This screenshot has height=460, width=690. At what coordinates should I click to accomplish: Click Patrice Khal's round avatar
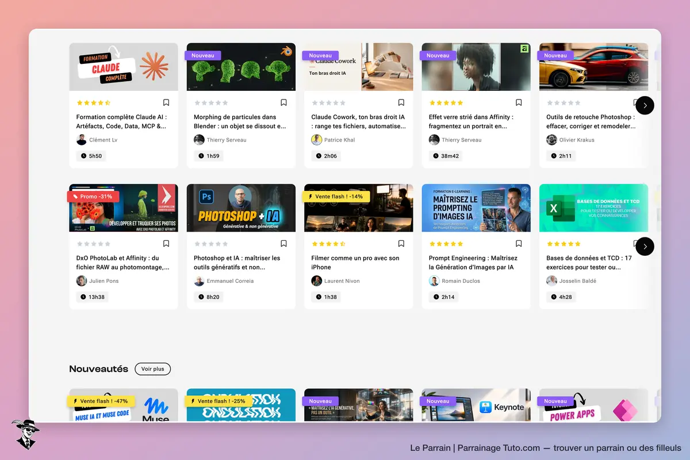click(317, 140)
